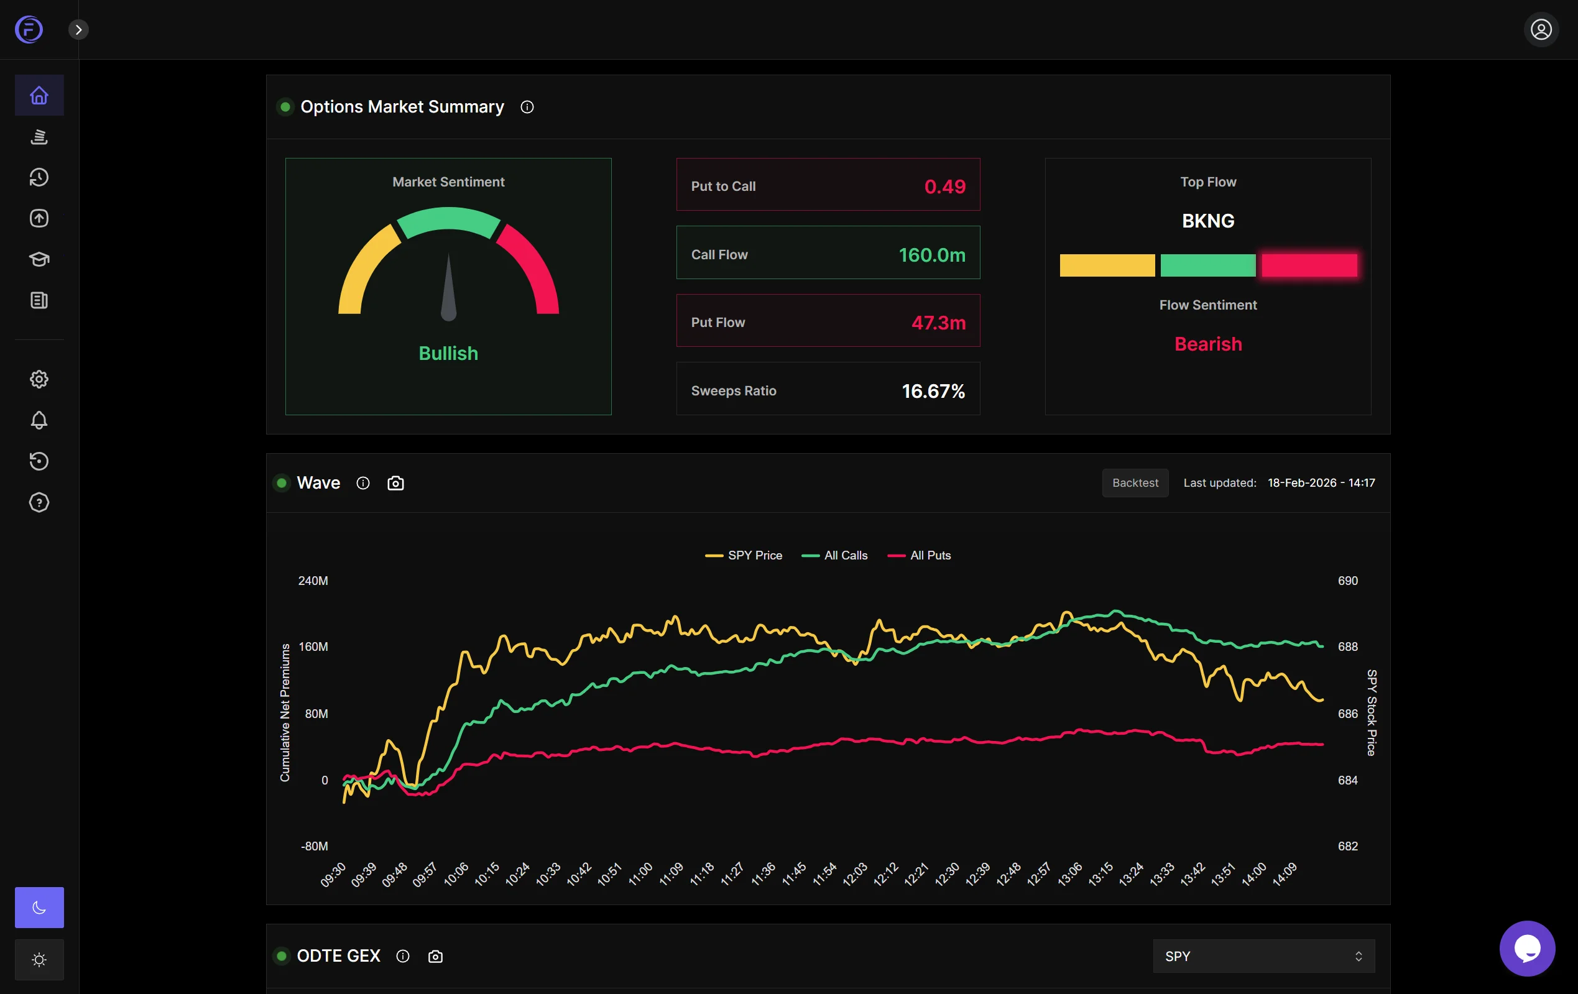1578x994 pixels.
Task: Open education via graduation cap icon
Action: pyautogui.click(x=39, y=259)
